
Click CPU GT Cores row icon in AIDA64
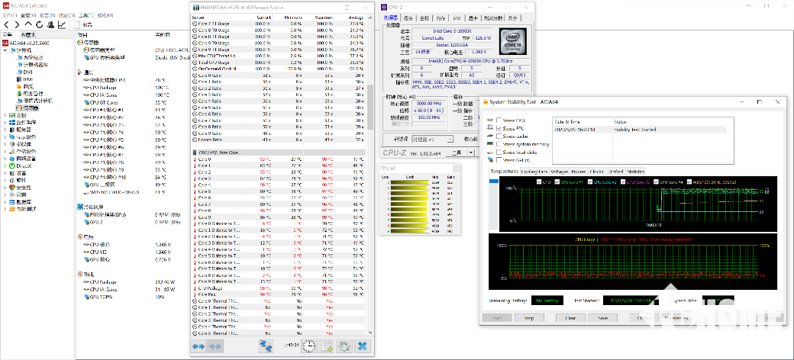tap(86, 103)
